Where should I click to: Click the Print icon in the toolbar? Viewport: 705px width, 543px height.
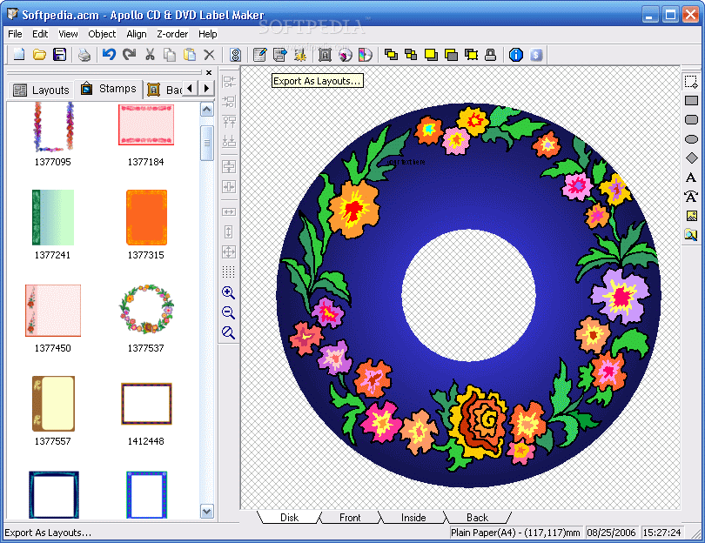pyautogui.click(x=84, y=54)
